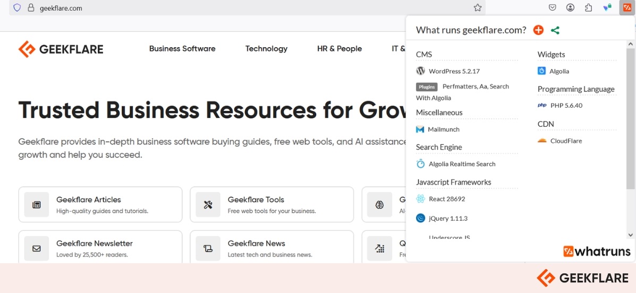This screenshot has height=293, width=636.
Task: Click the Mailmunch entry
Action: 438,130
